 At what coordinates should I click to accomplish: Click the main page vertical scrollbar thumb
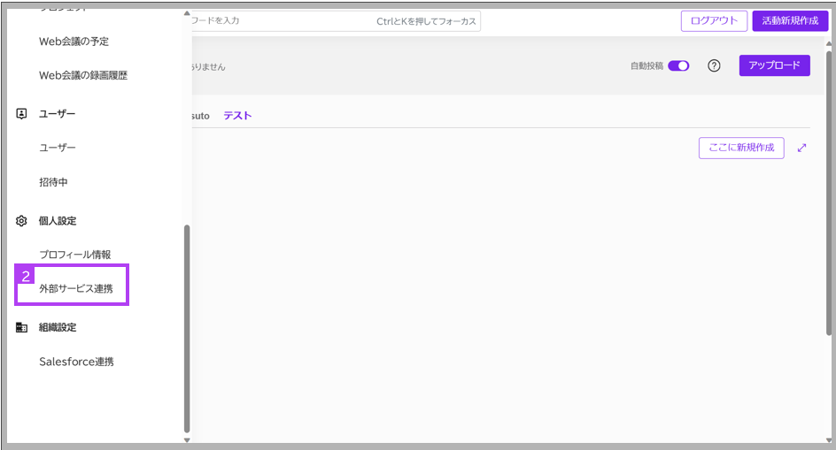(x=829, y=193)
